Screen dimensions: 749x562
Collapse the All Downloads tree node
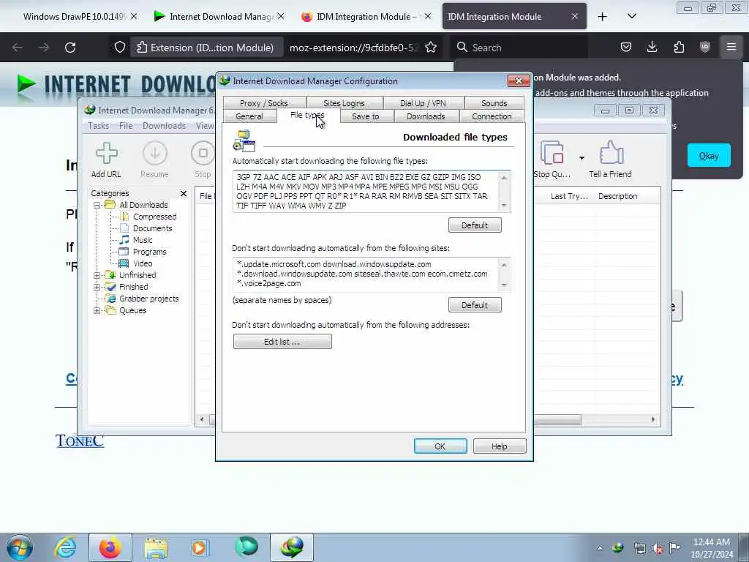coord(97,205)
